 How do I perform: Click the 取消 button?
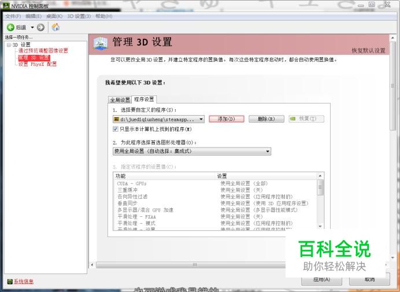[x=369, y=280]
